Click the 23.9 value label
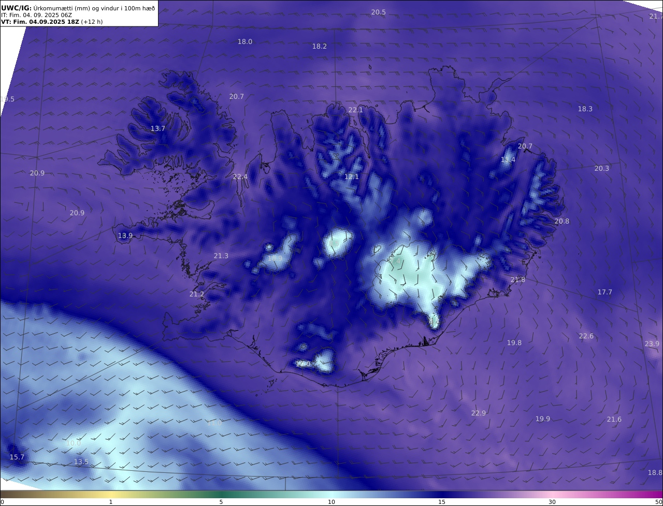 (x=652, y=344)
